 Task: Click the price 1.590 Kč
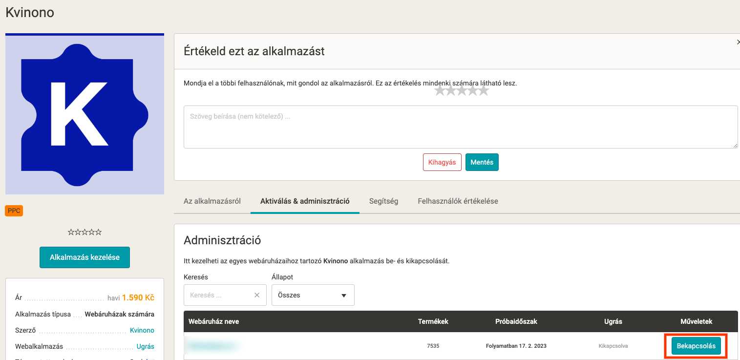(x=138, y=297)
